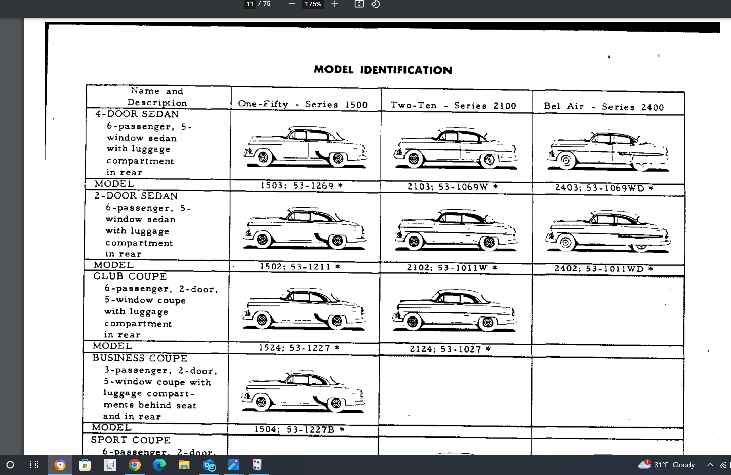This screenshot has width=731, height=475.
Task: Open Solitaire cards app on the taskbar
Action: pos(258,465)
